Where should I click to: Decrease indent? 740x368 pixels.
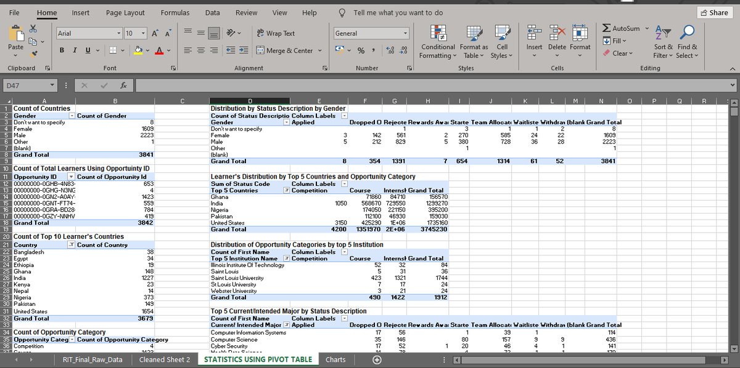(230, 50)
